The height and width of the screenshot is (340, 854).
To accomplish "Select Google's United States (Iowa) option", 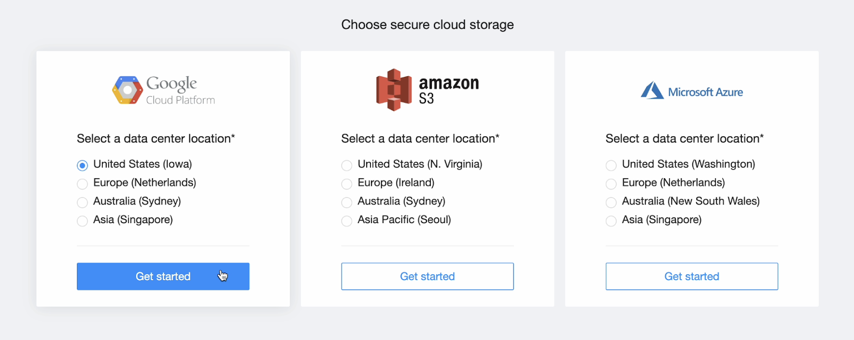I will pyautogui.click(x=82, y=165).
